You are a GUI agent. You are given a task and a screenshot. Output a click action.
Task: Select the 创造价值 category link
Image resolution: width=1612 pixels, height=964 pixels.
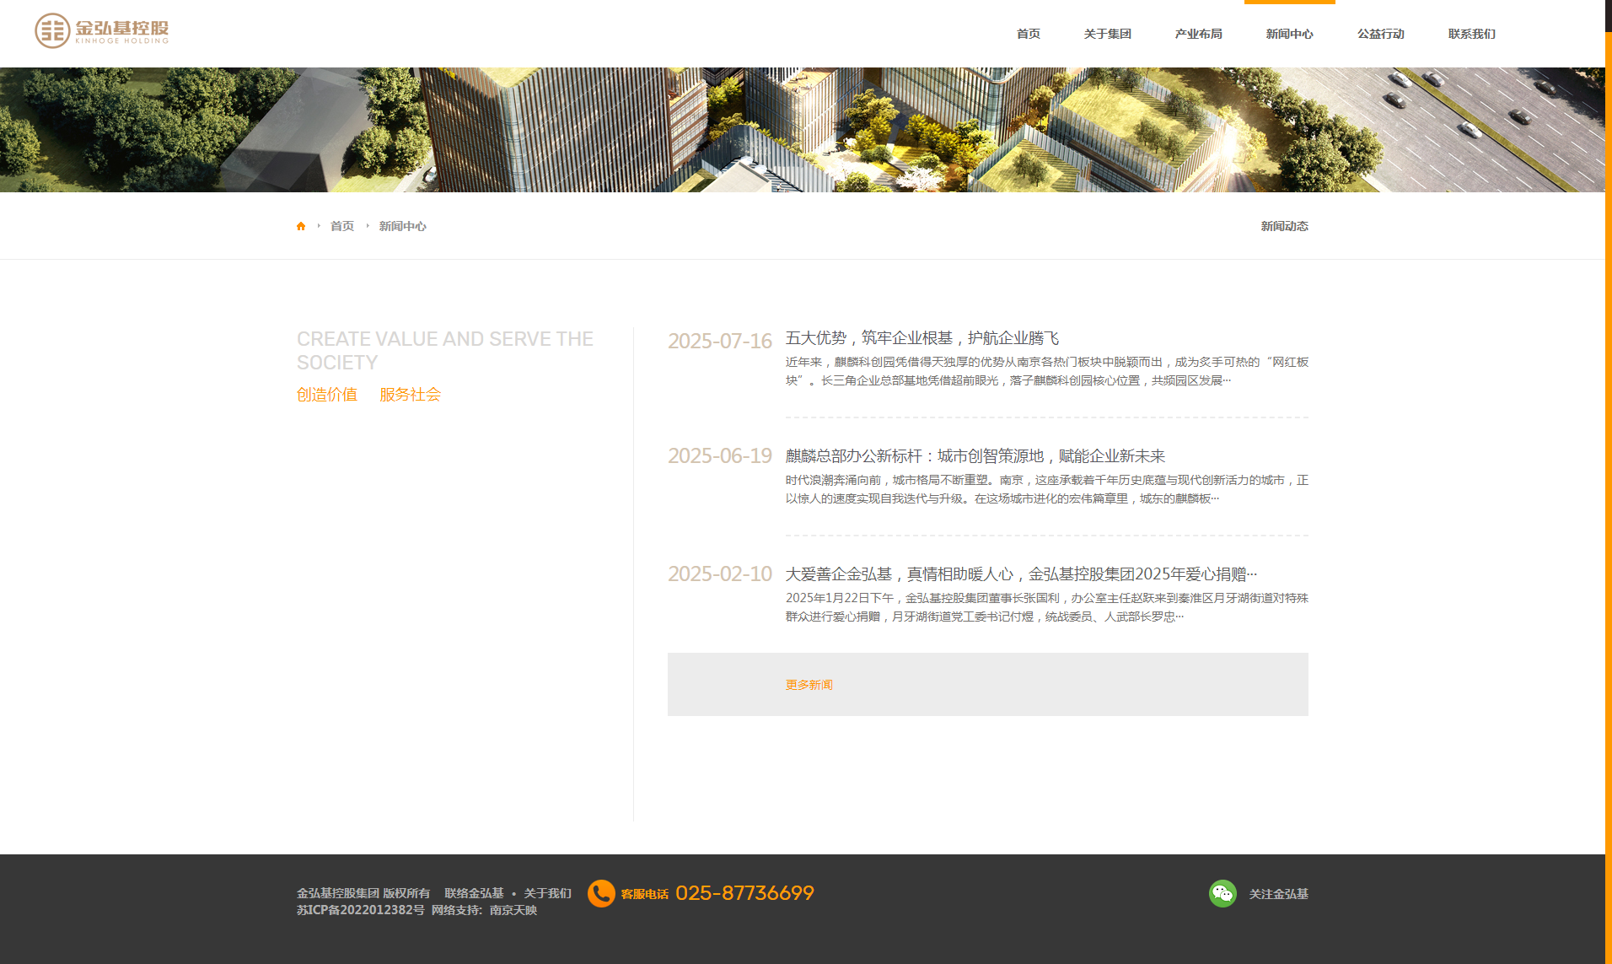(326, 394)
